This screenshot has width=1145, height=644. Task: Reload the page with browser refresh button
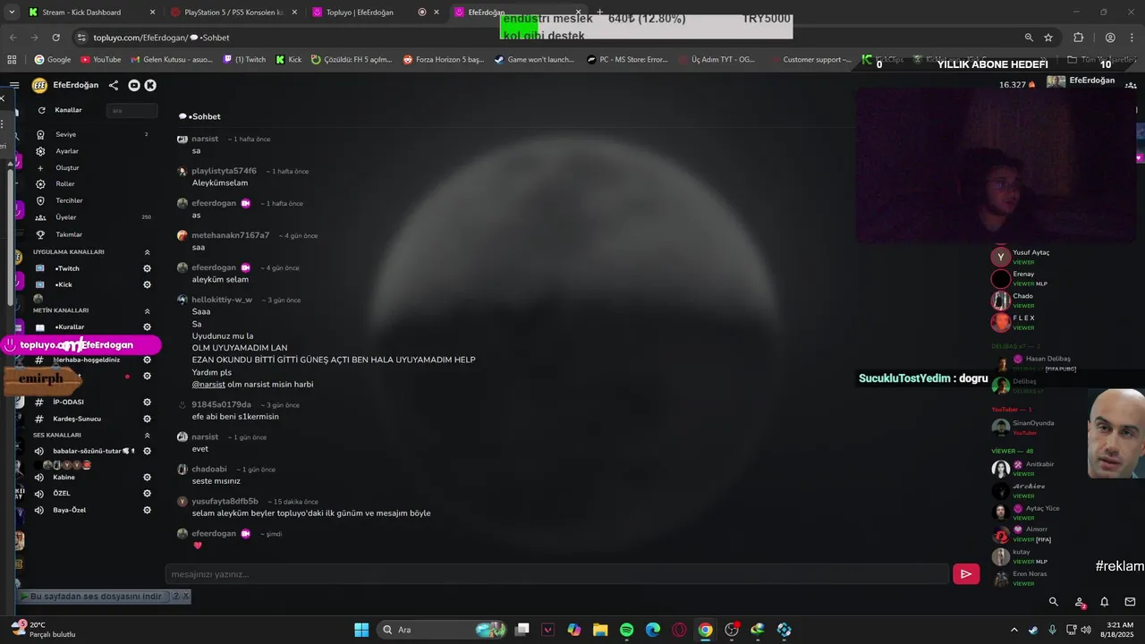coord(56,38)
